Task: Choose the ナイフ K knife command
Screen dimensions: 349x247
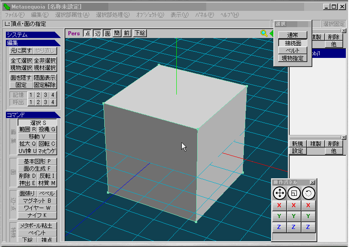Action: pyautogui.click(x=37, y=215)
